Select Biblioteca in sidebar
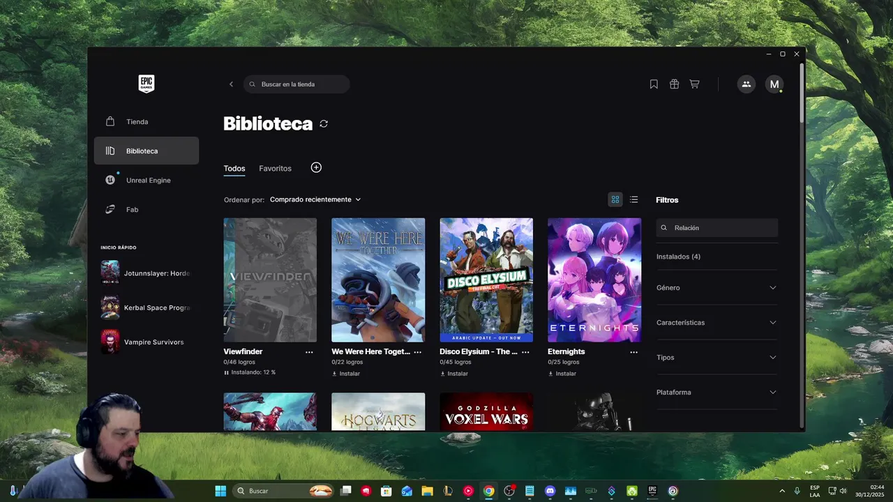Image resolution: width=893 pixels, height=502 pixels. pos(147,151)
